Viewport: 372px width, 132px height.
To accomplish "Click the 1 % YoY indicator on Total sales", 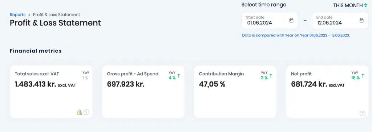I will tap(85, 78).
